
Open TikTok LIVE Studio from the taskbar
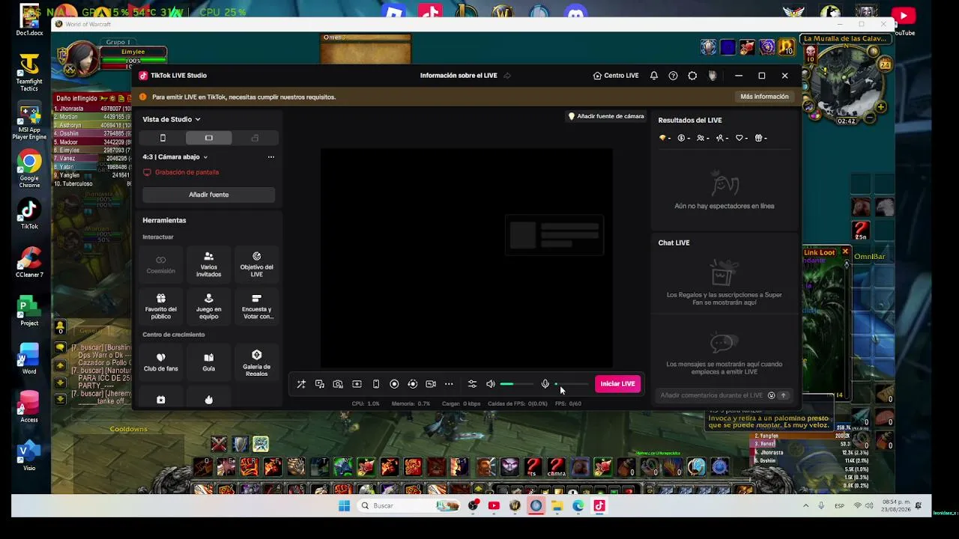pos(599,506)
